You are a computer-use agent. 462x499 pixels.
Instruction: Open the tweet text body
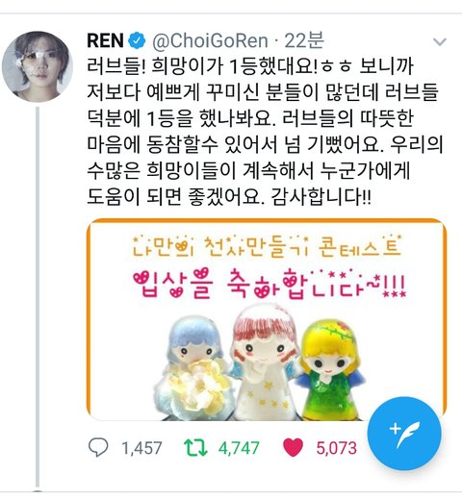265,132
